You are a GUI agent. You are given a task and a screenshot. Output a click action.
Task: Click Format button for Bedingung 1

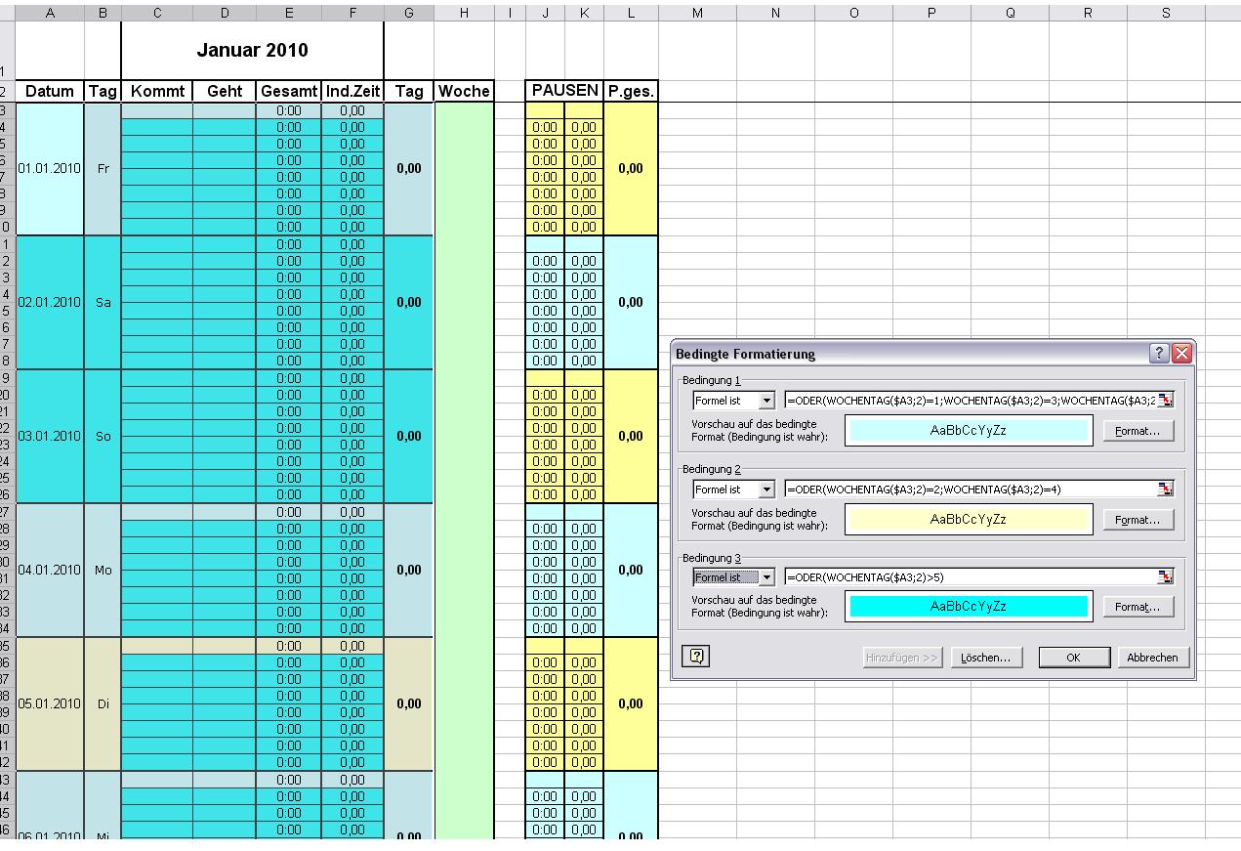click(1138, 431)
